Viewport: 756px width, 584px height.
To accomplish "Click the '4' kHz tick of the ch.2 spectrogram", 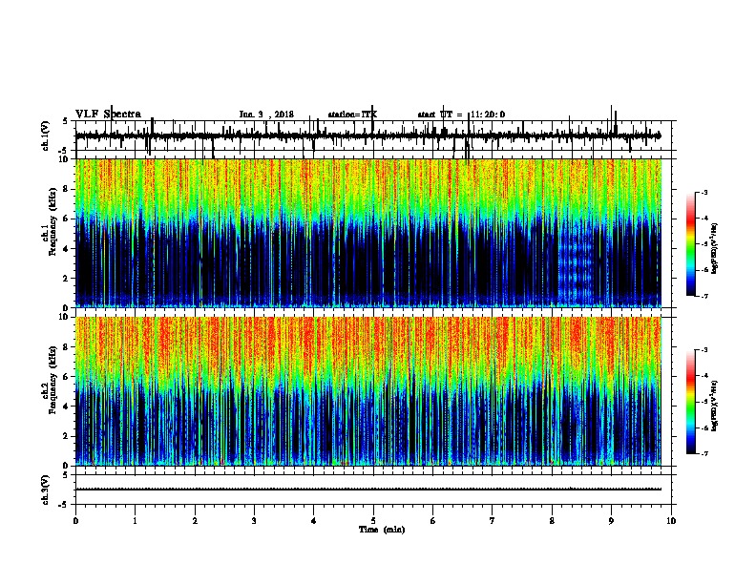I will tap(67, 407).
